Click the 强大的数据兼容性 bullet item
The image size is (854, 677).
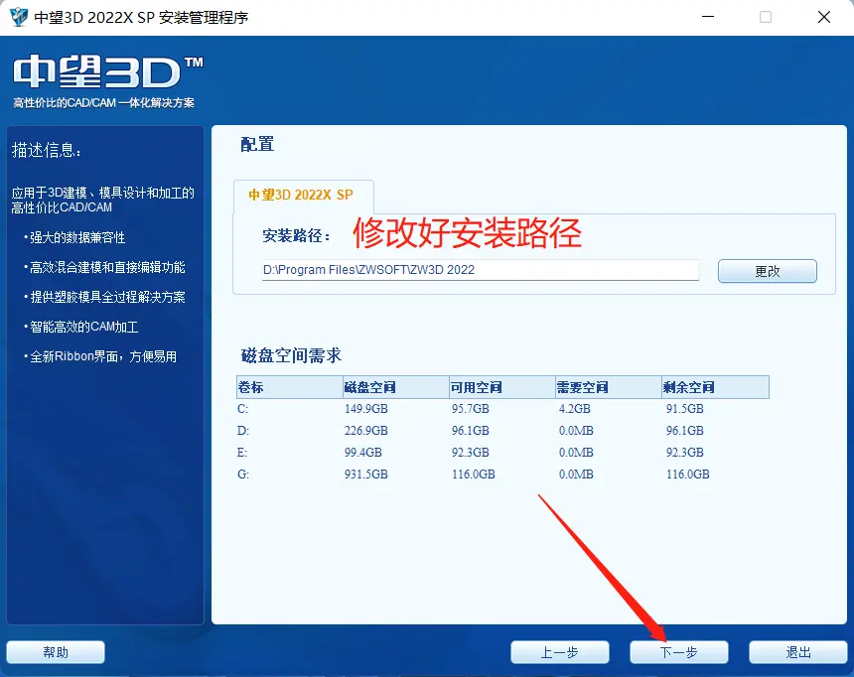(x=74, y=237)
